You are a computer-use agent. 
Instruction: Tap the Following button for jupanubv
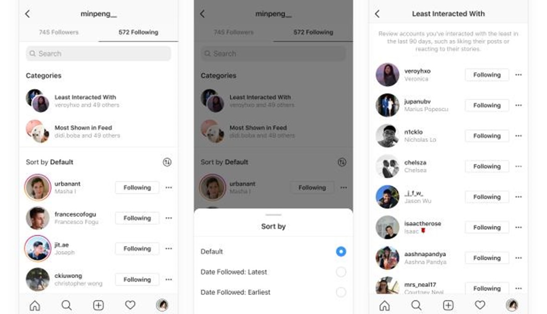tap(487, 105)
